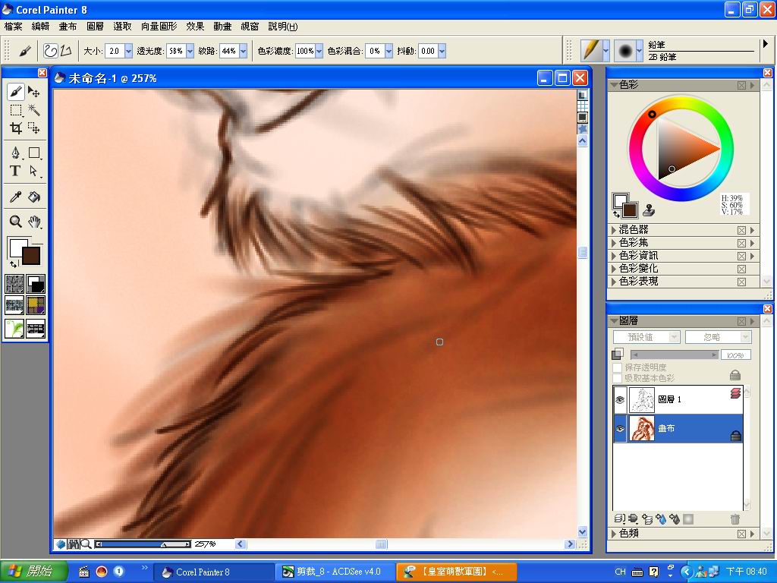
Task: Open the 大小 brush size dropdown
Action: [x=128, y=51]
